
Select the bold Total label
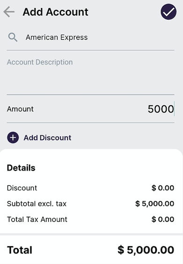click(20, 250)
